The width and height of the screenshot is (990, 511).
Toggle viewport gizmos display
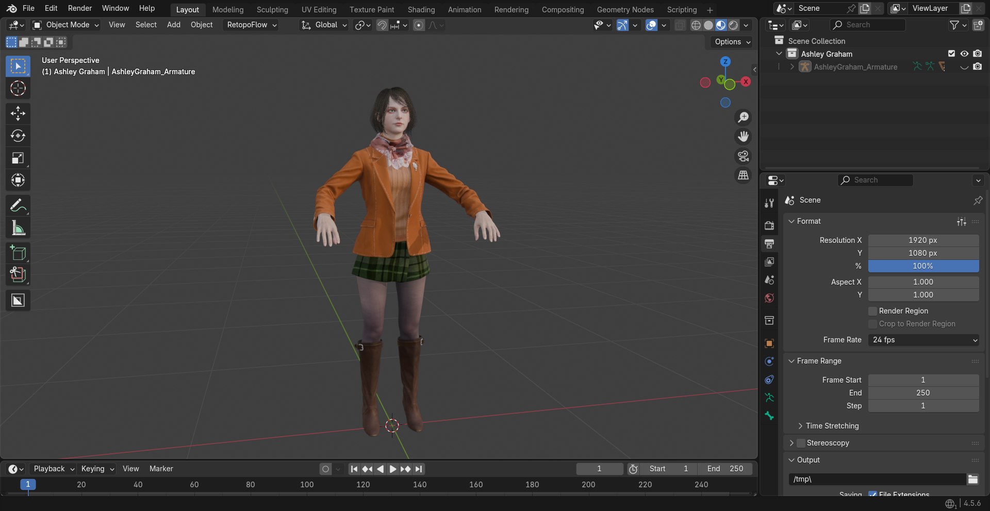tap(622, 25)
